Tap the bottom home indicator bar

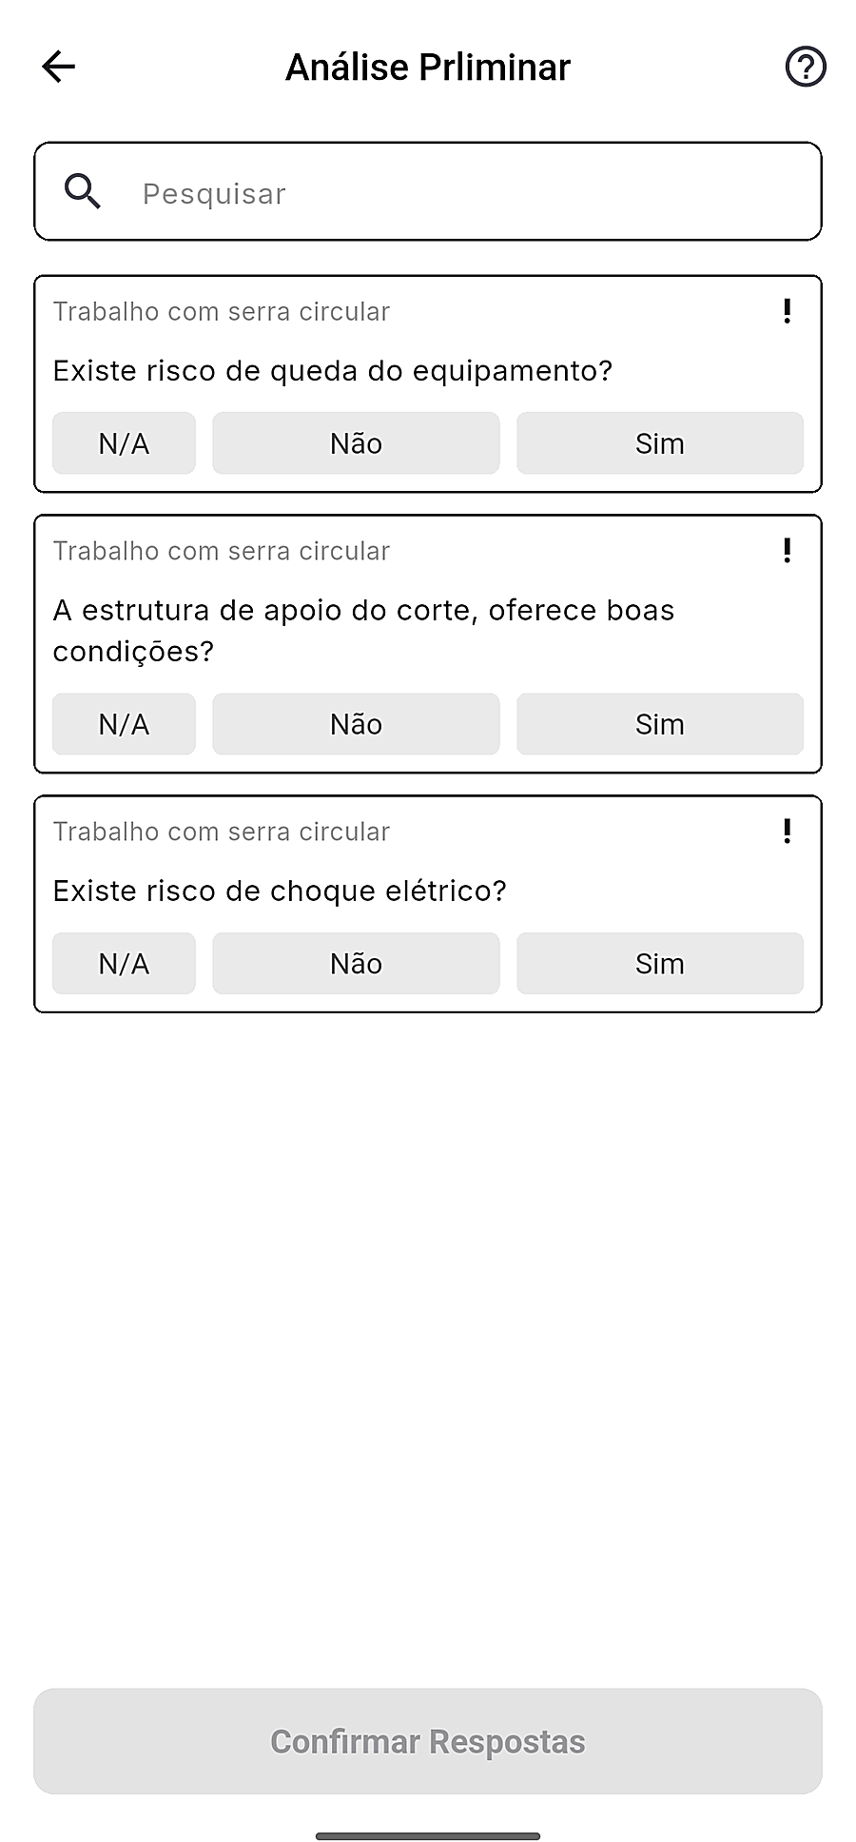pos(428,1836)
